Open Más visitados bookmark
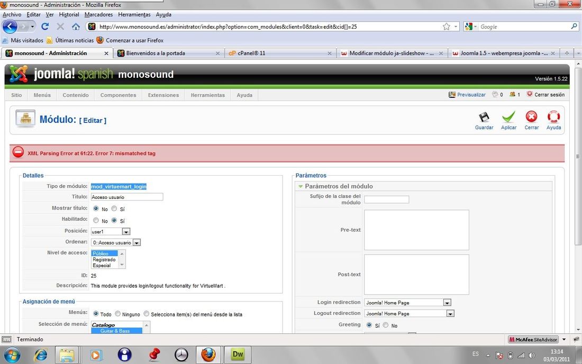 pyautogui.click(x=23, y=40)
